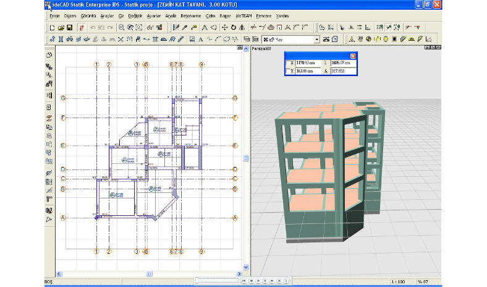Click the image insert icon in second toolbar
The width and height of the screenshot is (487, 287).
pos(192,39)
